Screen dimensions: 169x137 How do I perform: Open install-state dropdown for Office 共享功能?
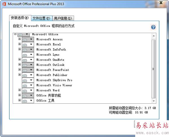(x=28, y=96)
